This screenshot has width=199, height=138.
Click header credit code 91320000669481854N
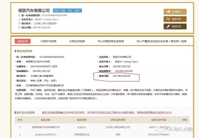[54, 15]
